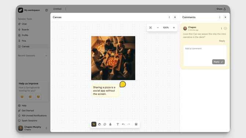246x138 pixels.
Task: Click the 'Help us improve' heading
Action: pos(29,84)
